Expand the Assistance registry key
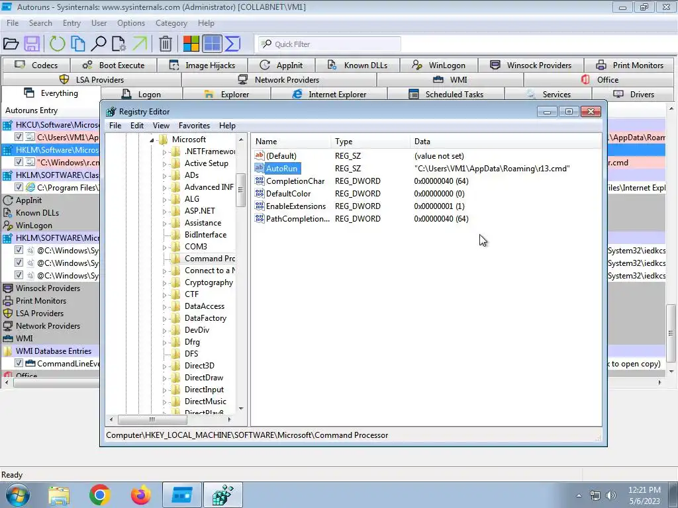678x508 pixels. (164, 224)
